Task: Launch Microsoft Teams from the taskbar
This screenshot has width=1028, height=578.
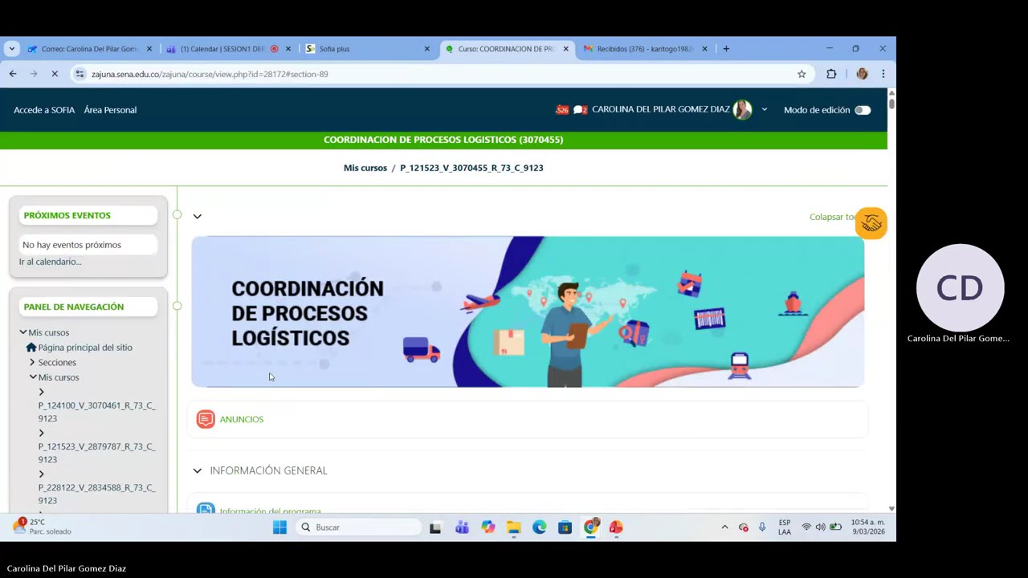Action: (462, 527)
